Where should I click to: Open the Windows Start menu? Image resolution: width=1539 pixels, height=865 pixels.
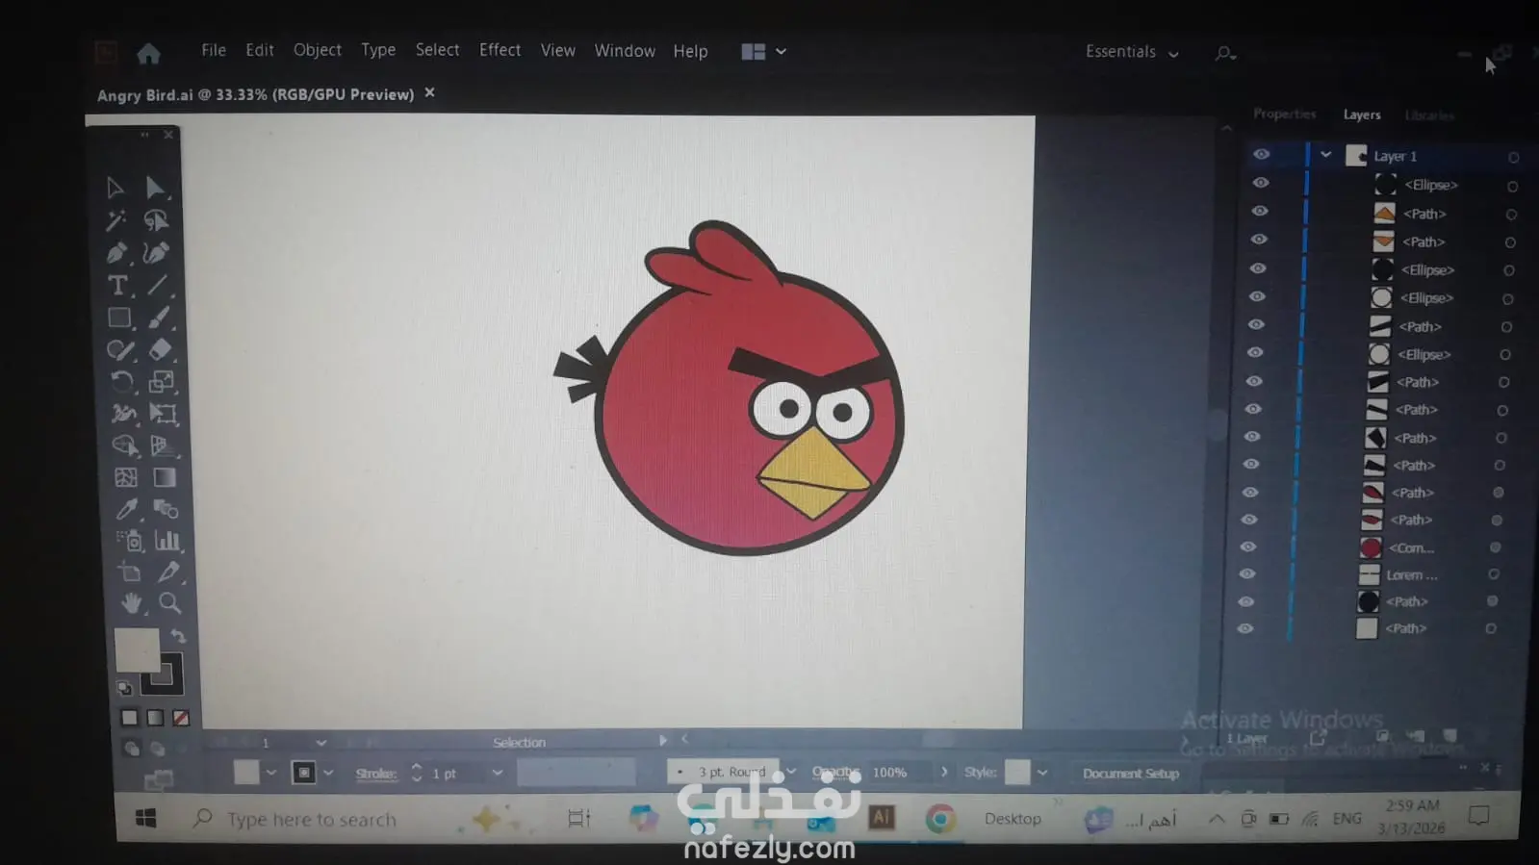click(146, 818)
